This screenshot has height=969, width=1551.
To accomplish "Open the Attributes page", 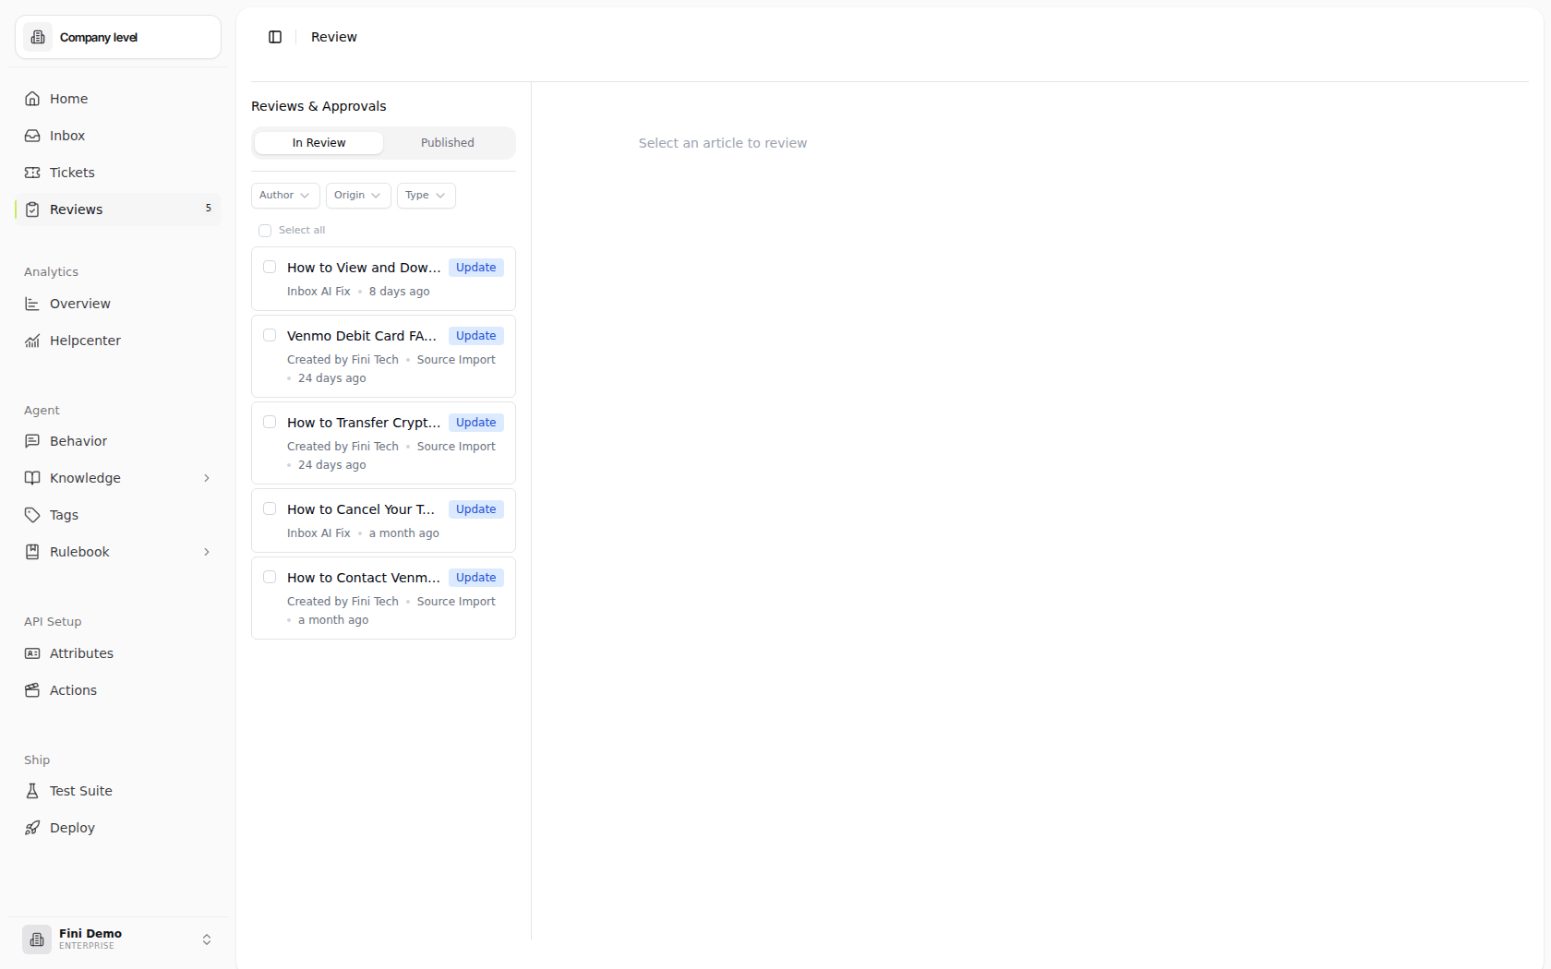I will pyautogui.click(x=118, y=653).
